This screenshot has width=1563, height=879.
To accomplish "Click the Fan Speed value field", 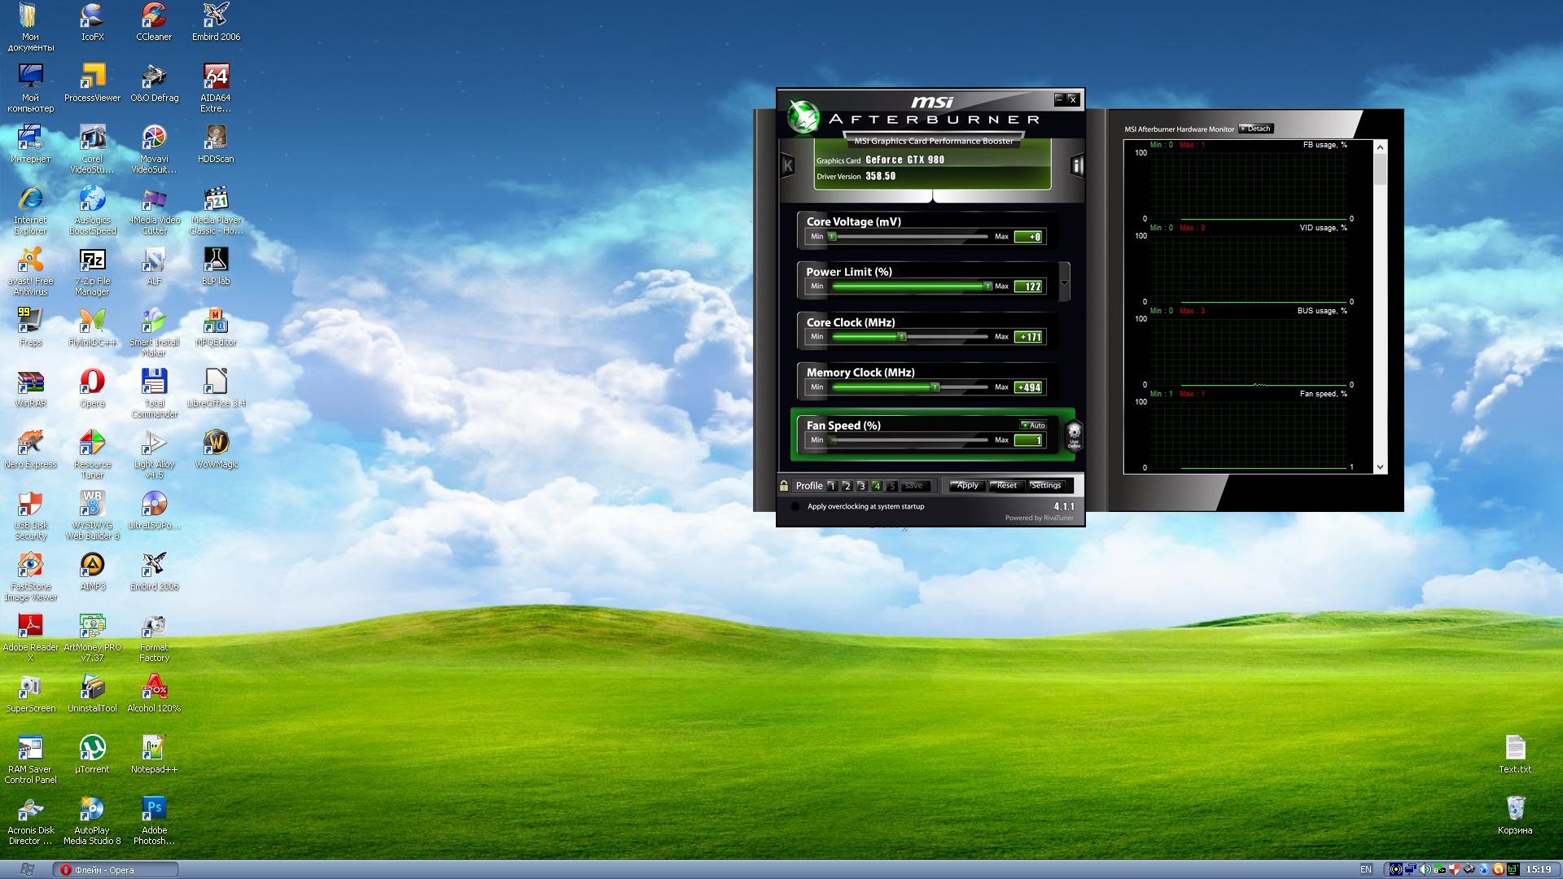I will tap(1029, 440).
